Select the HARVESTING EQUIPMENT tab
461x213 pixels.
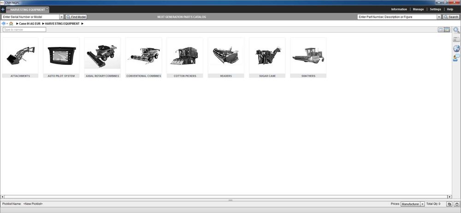27,10
